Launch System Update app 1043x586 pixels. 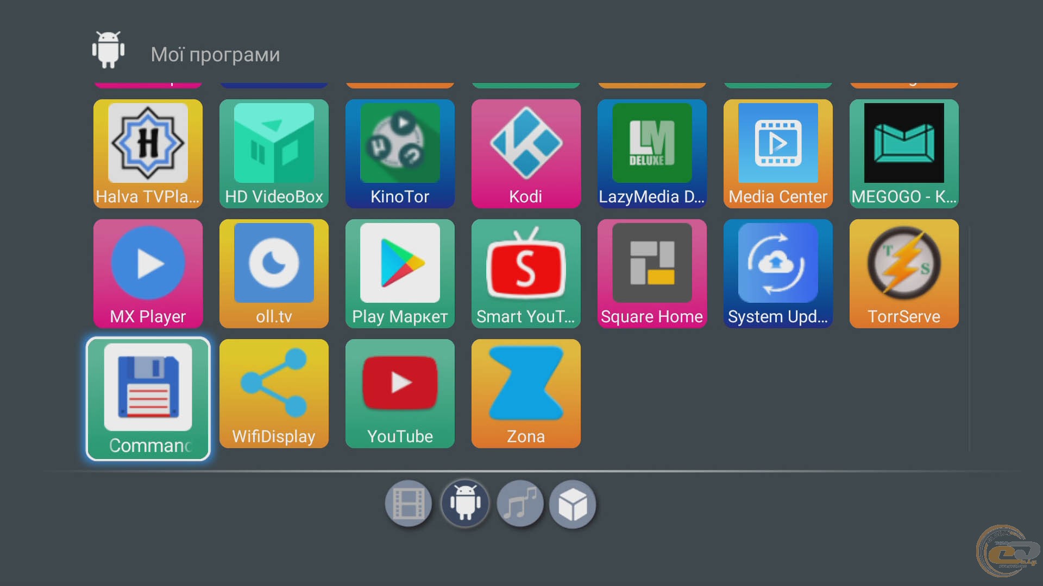[x=778, y=273]
